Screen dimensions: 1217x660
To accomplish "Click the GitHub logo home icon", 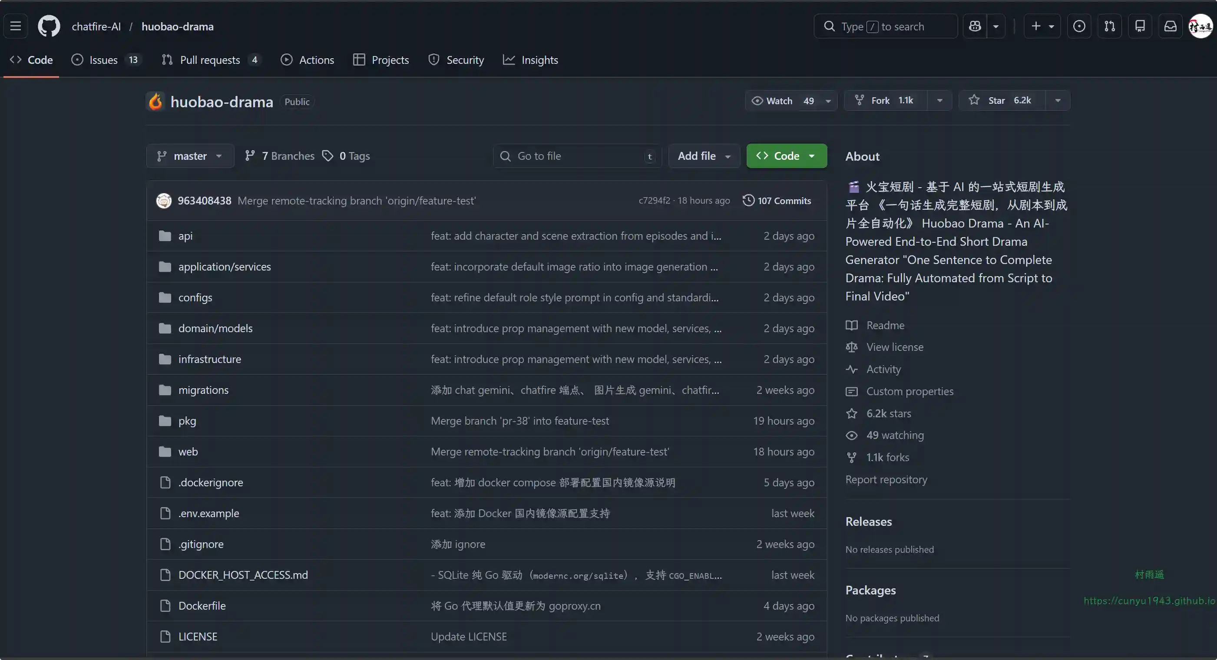I will (49, 26).
